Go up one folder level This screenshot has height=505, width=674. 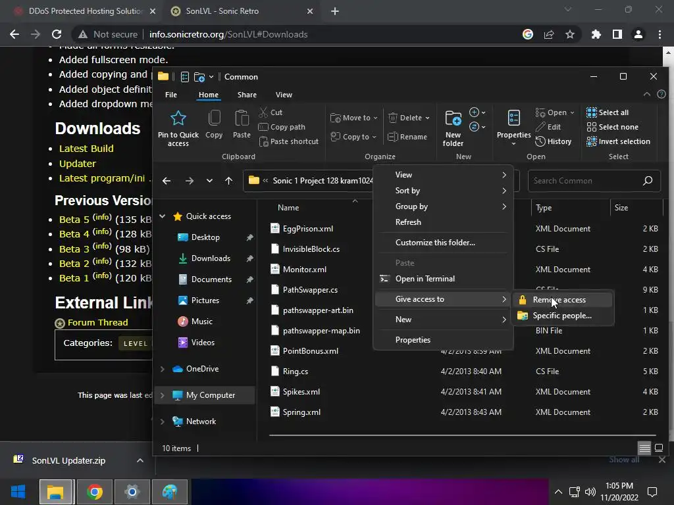[228, 181]
